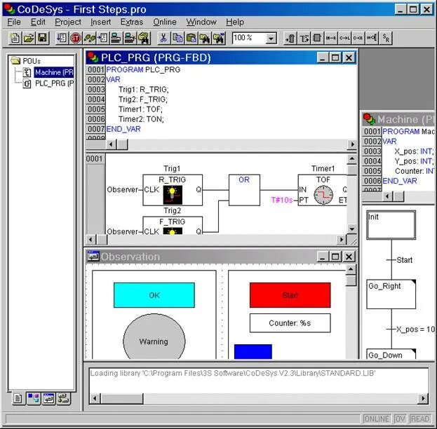
Task: Click the Global Search binoculars-on-folder icon
Action: pos(144,38)
